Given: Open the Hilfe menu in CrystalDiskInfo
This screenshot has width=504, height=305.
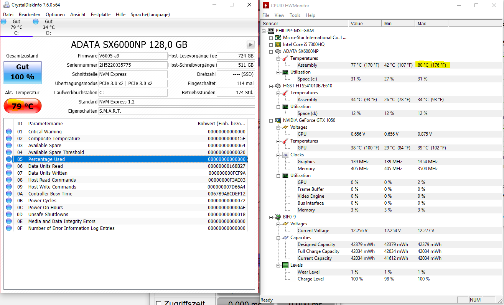Looking at the screenshot, I should 120,15.
